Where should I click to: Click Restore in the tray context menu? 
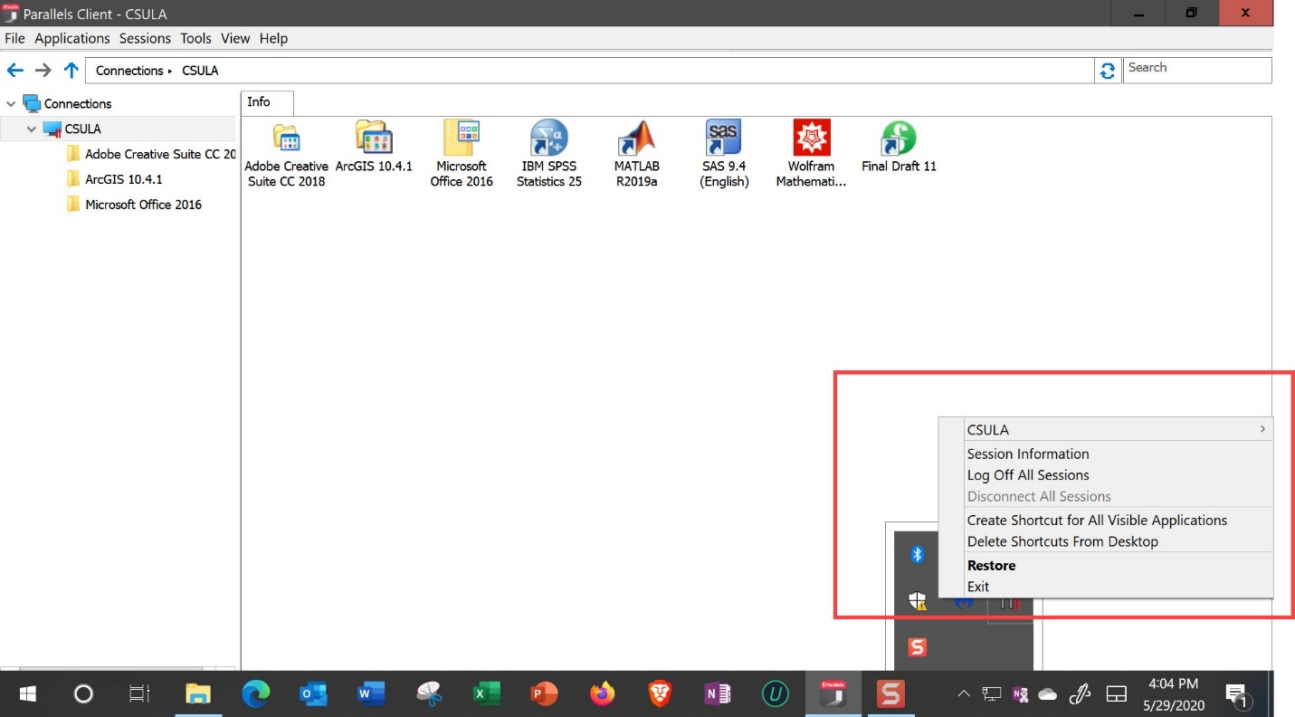(x=991, y=566)
